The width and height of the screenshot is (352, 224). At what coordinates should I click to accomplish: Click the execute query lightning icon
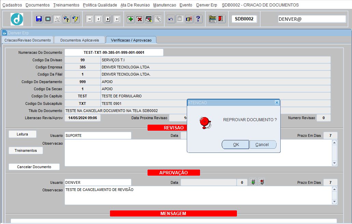point(76,19)
